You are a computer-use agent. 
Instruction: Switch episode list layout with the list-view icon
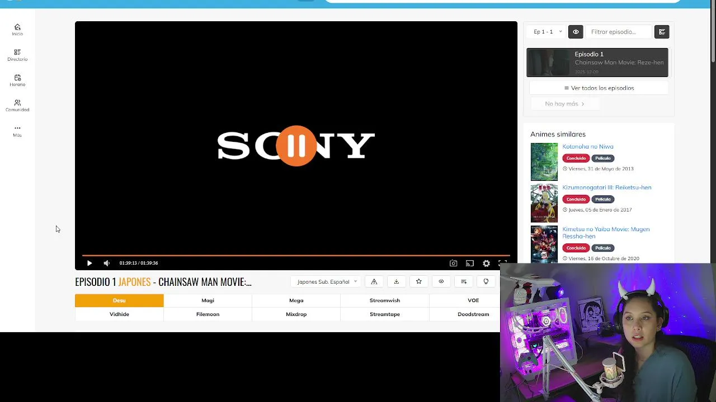(662, 32)
